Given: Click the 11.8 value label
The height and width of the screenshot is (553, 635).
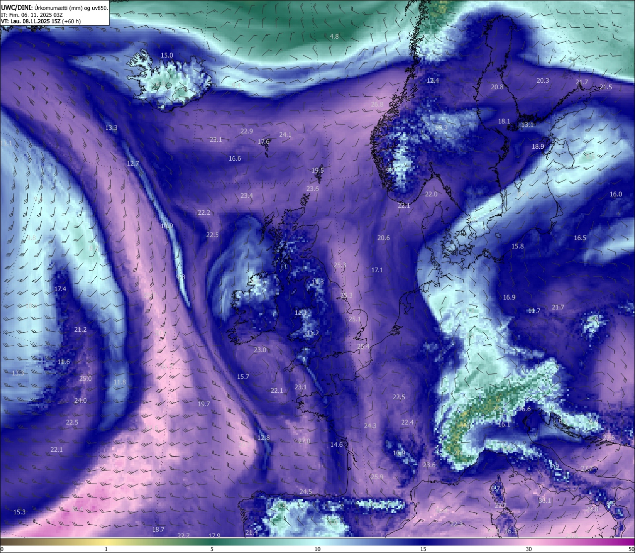Looking at the screenshot, I should [x=120, y=382].
